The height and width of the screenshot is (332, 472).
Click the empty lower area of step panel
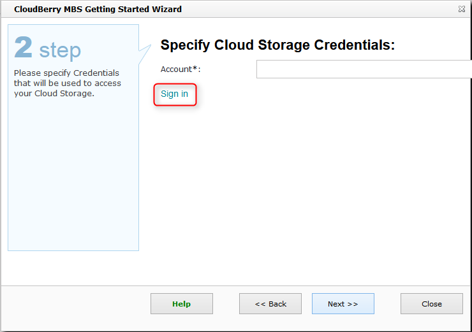coord(73,185)
